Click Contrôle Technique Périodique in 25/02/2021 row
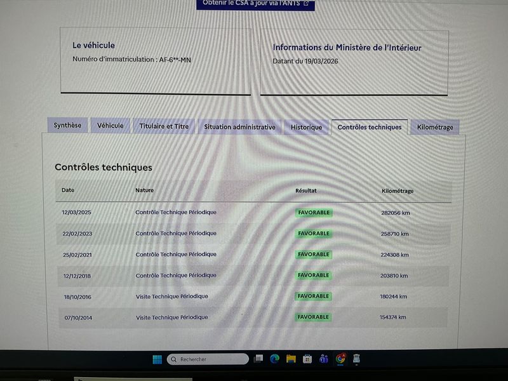This screenshot has height=381, width=508. click(x=176, y=255)
